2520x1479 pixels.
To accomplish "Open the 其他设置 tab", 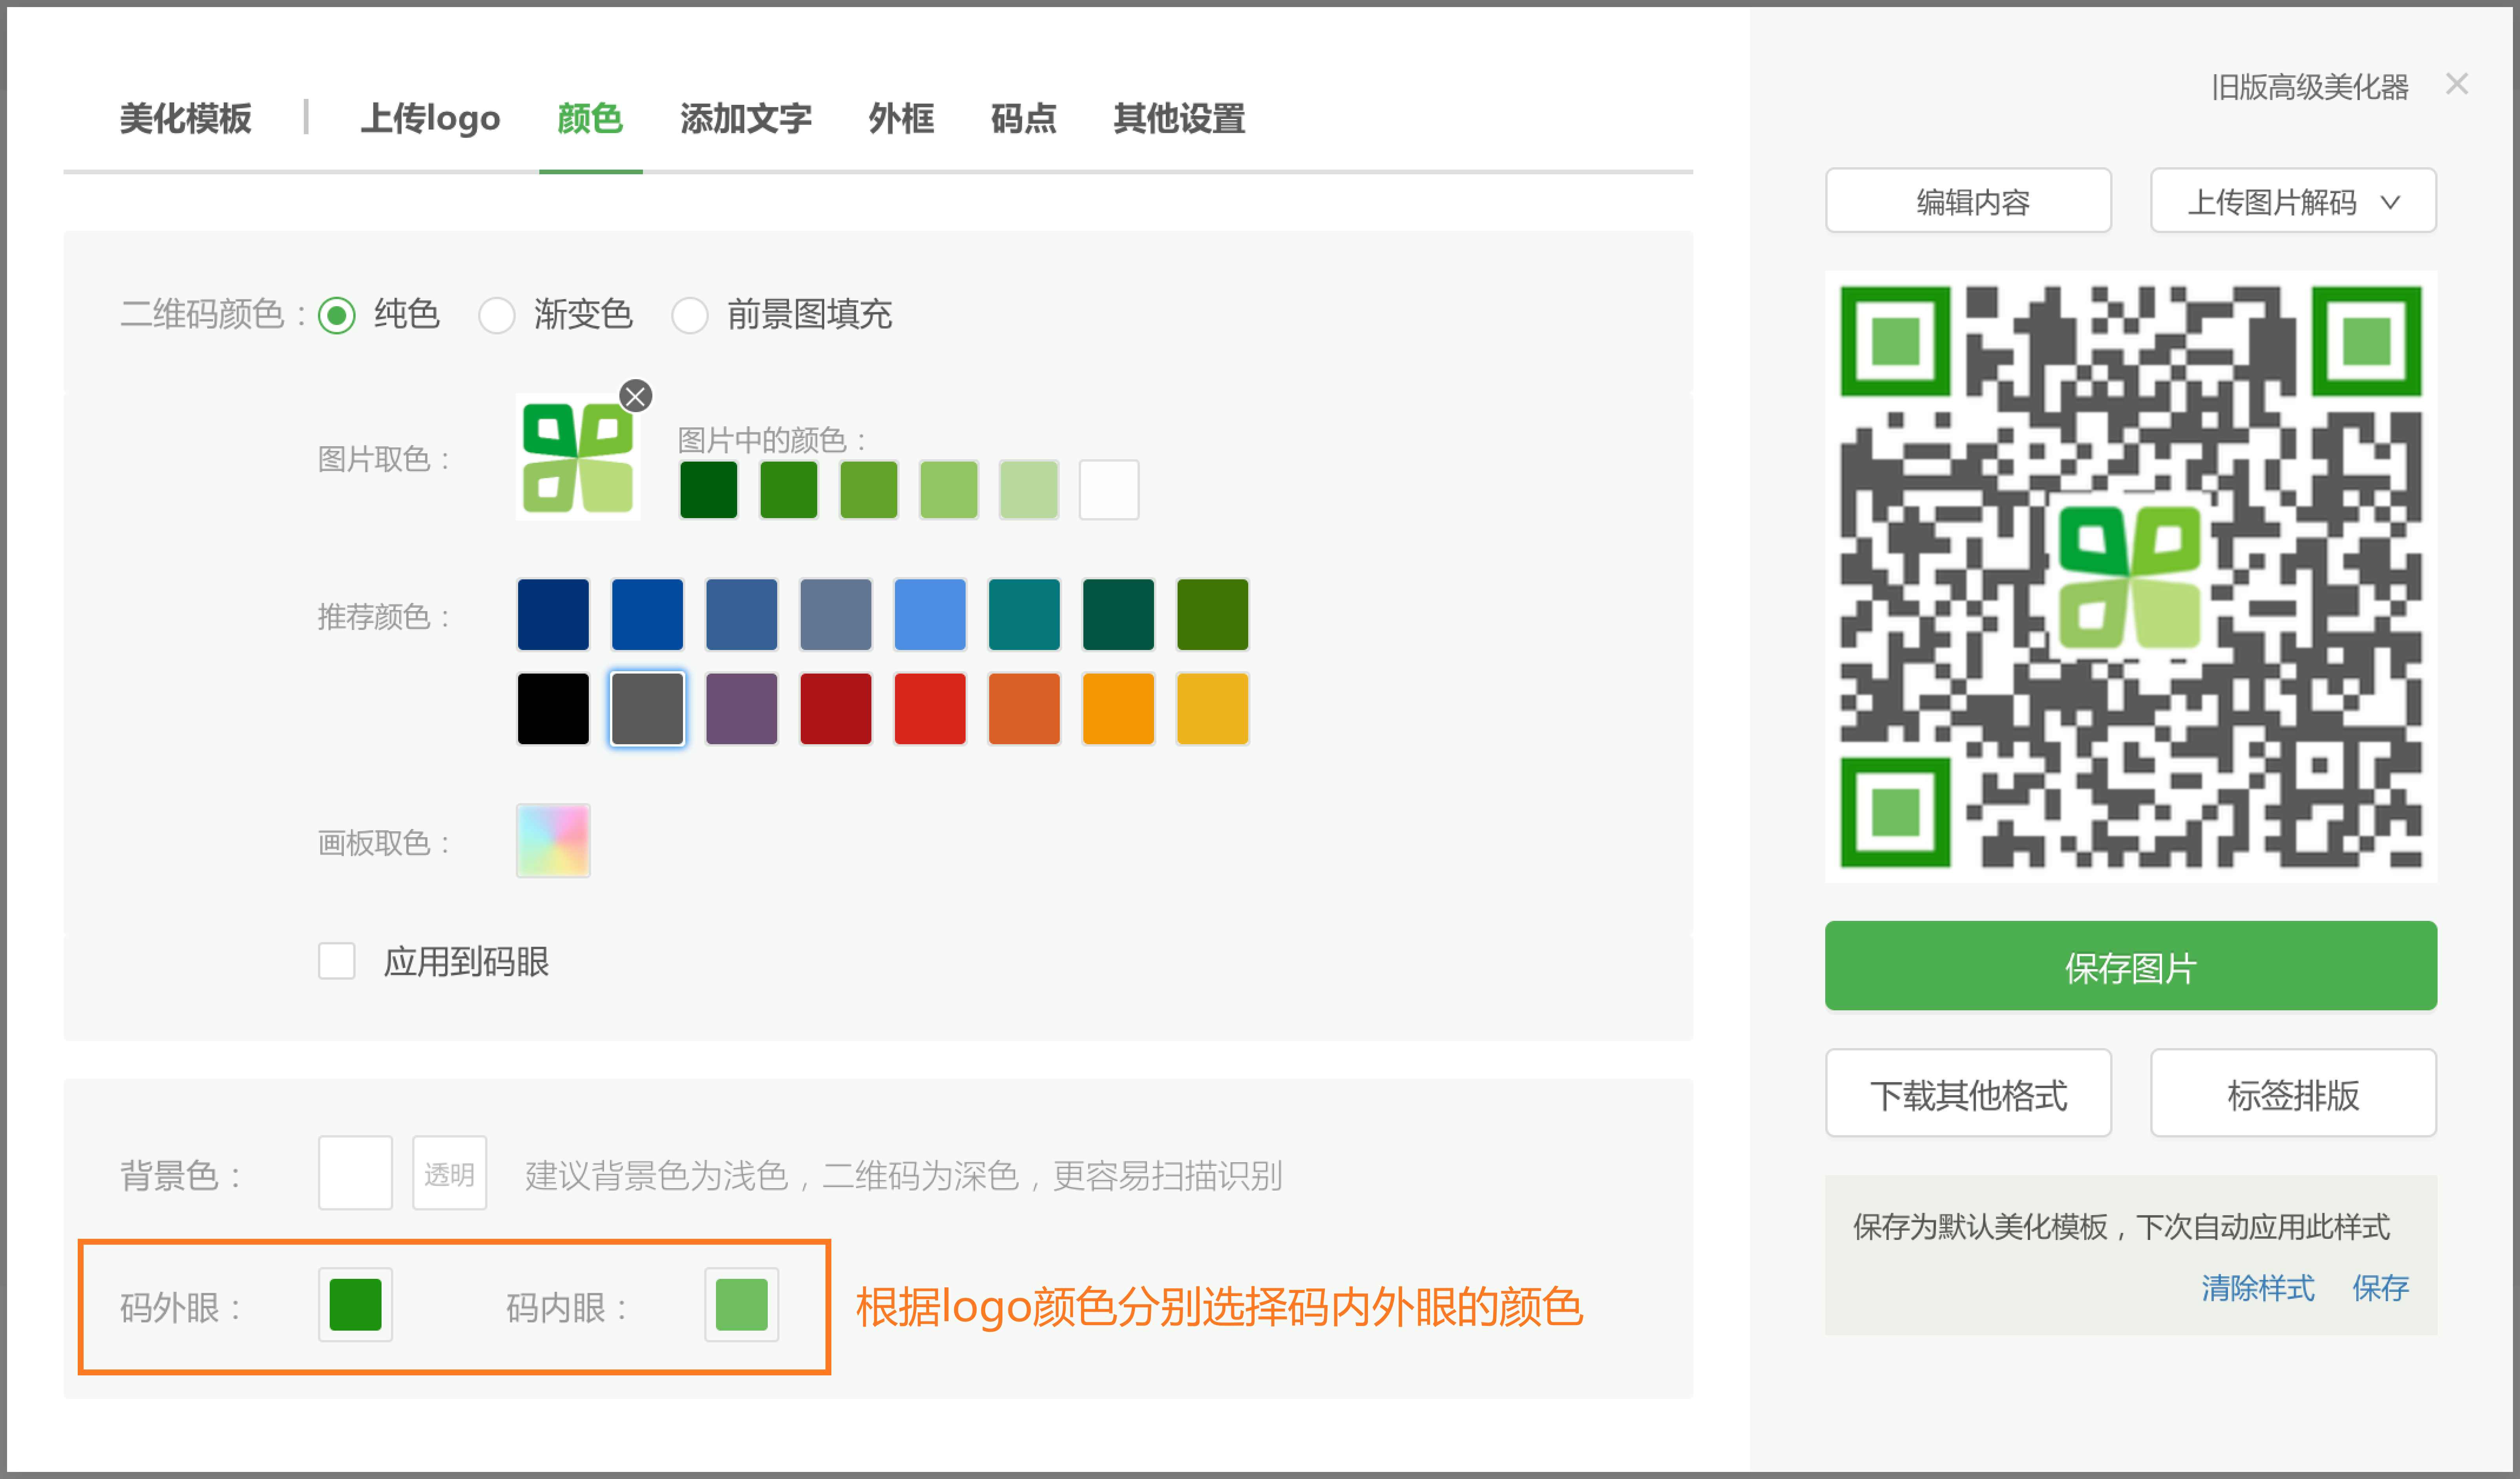I will [x=1179, y=118].
